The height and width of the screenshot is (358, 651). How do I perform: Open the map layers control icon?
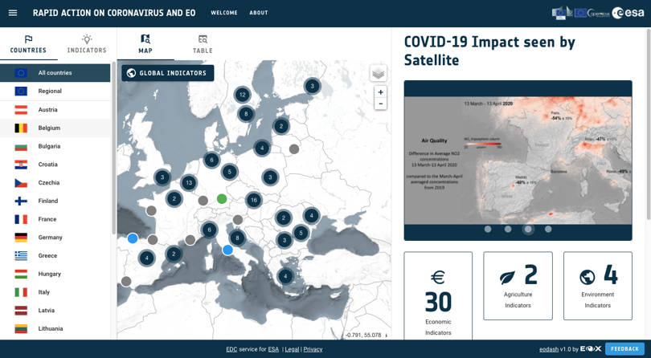(x=379, y=73)
